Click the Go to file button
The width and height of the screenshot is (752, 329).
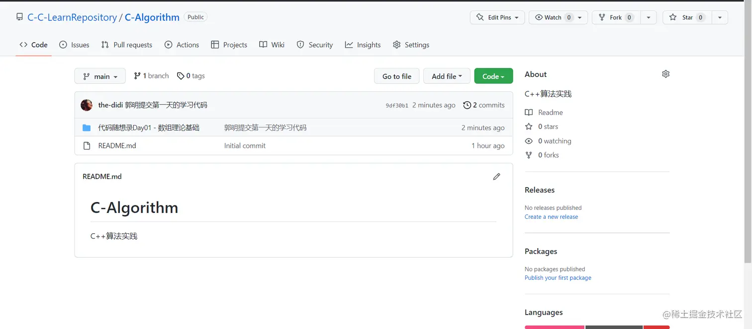(396, 76)
